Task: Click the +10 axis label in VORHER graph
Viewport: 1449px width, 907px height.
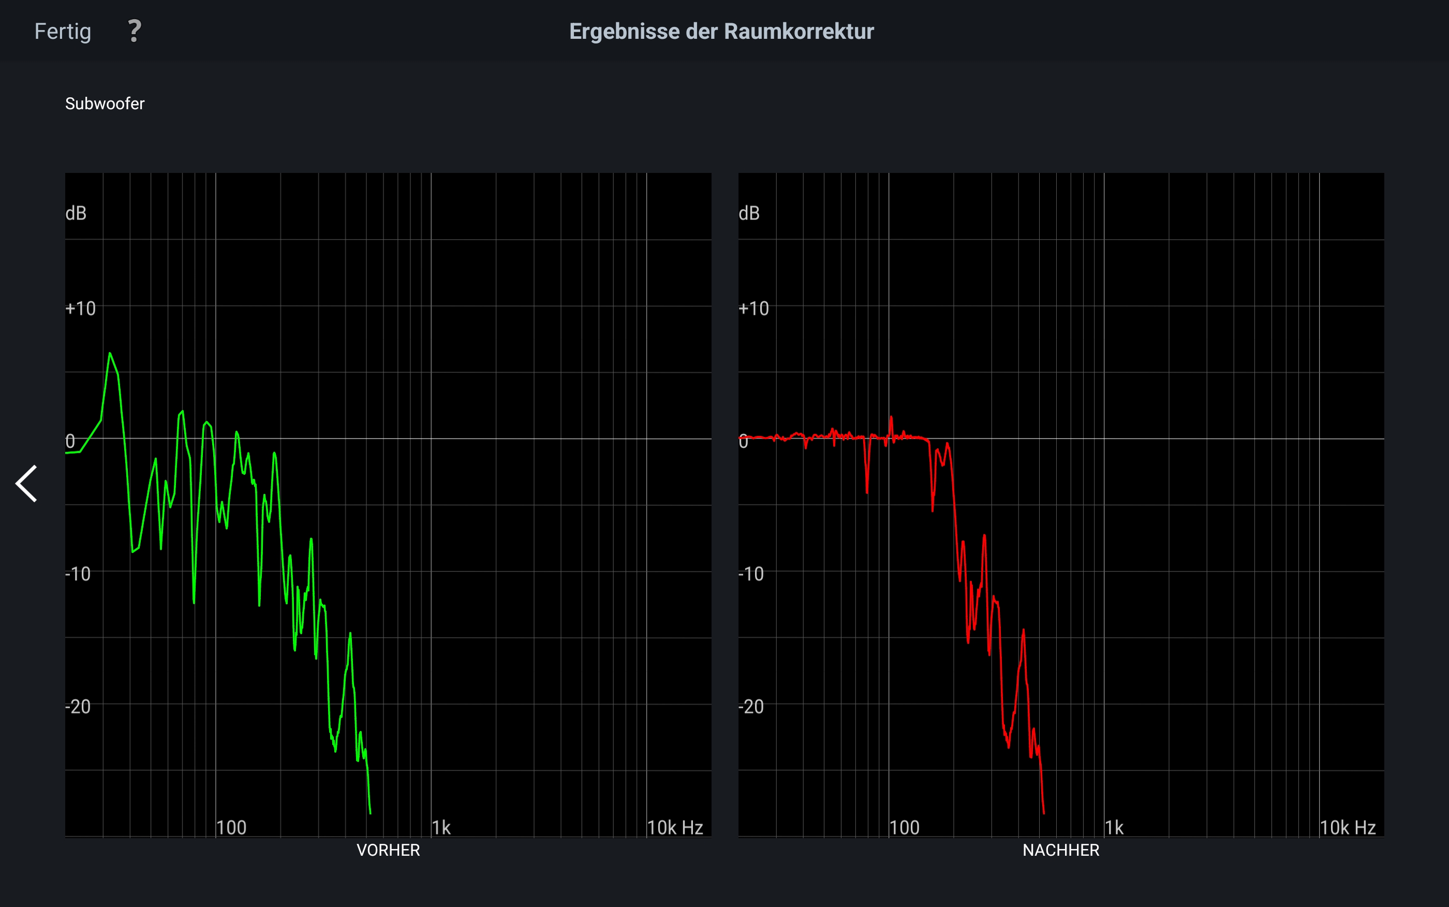Action: coord(80,309)
